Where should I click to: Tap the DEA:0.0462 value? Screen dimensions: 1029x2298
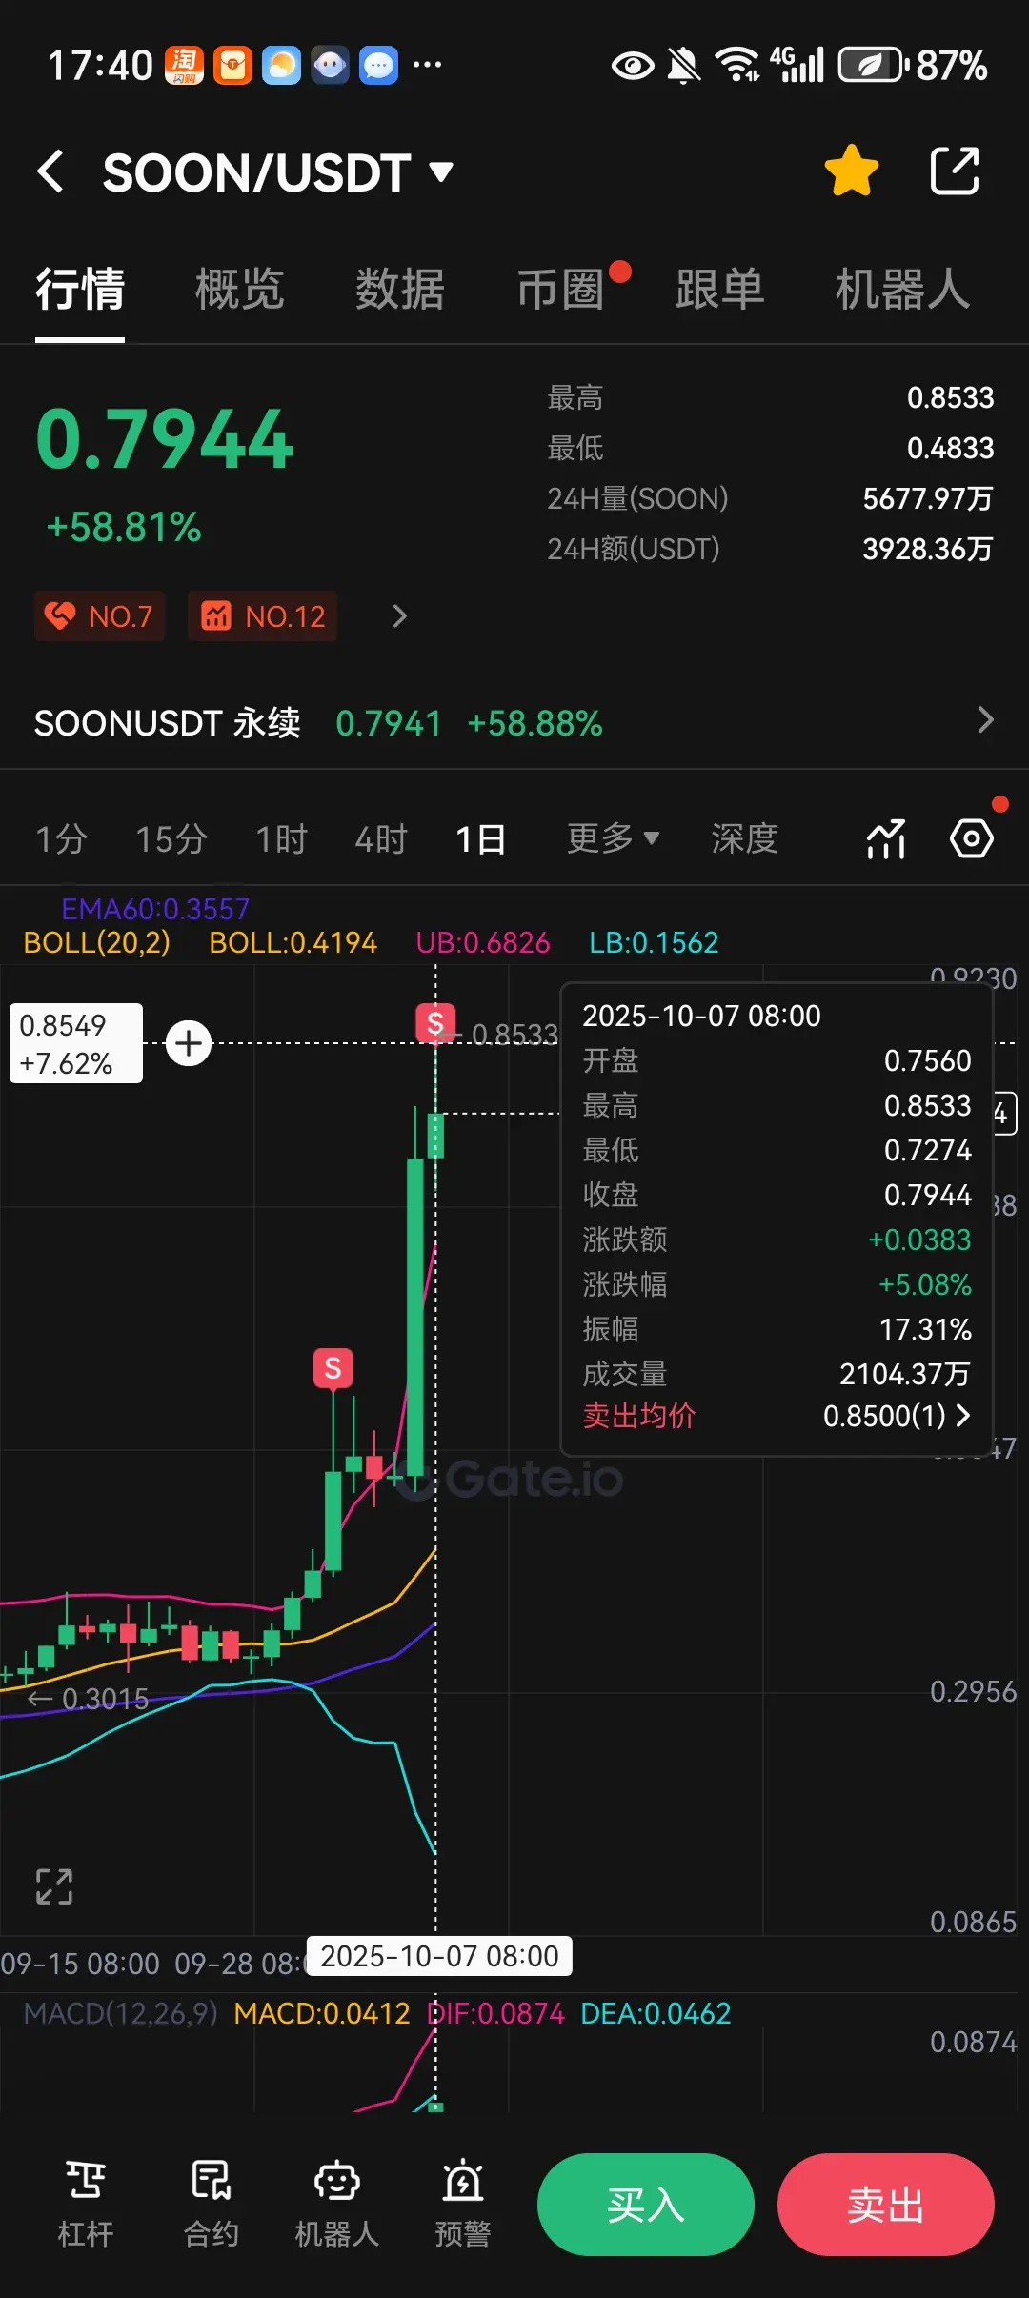click(656, 2013)
